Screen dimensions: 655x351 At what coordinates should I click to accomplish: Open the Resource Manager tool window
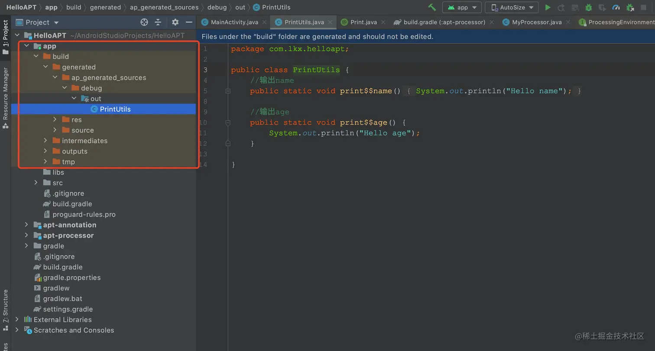5,98
